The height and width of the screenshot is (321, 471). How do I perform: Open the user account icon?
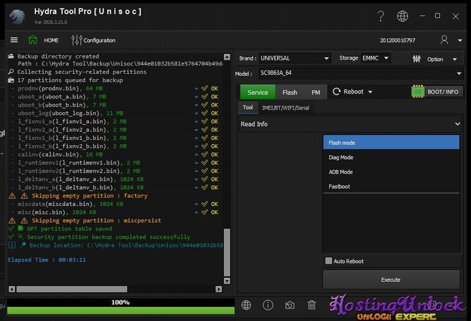444,40
